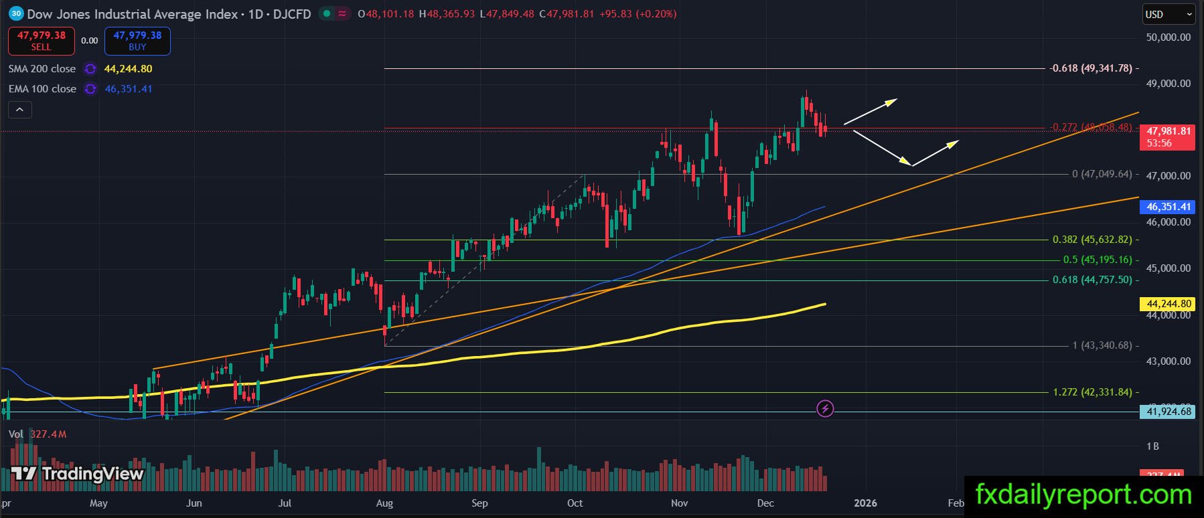Select the -0.272 Fibonacci level label
This screenshot has width=1204, height=518.
[x=1091, y=127]
